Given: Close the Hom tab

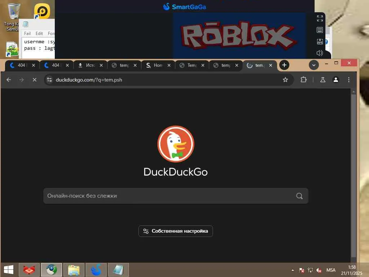Looking at the screenshot, I should point(169,65).
